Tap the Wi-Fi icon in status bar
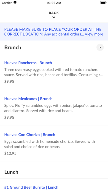Viewport: 108px width, 192px height. pyautogui.click(x=15, y=3)
